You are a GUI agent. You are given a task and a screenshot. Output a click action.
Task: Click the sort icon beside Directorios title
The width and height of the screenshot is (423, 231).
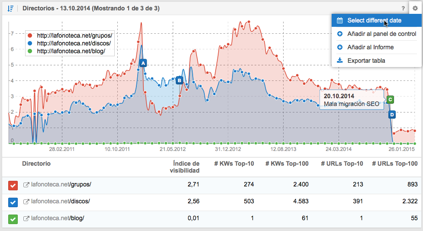[x=11, y=8]
